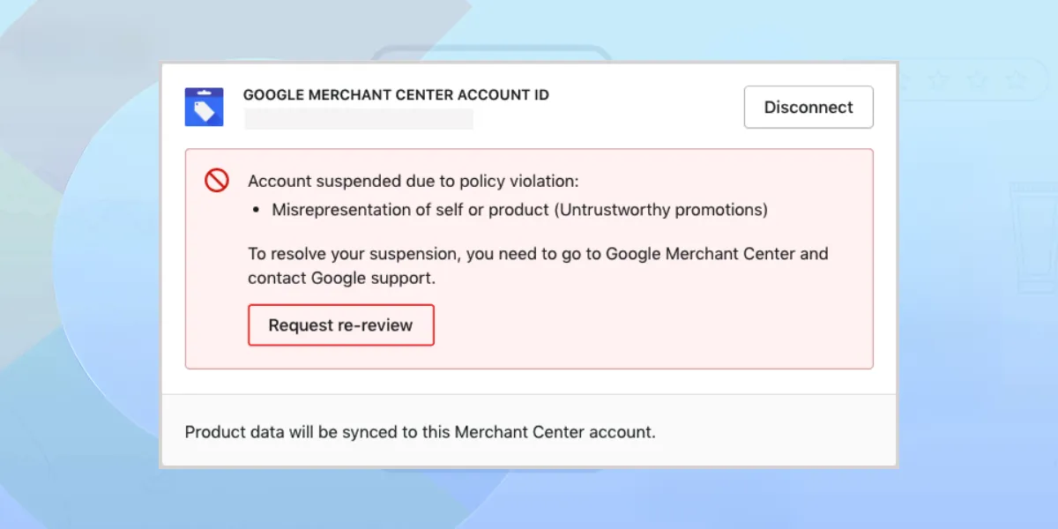1058x529 pixels.
Task: Click the 'Merchant Center account' words in footer
Action: coord(554,432)
